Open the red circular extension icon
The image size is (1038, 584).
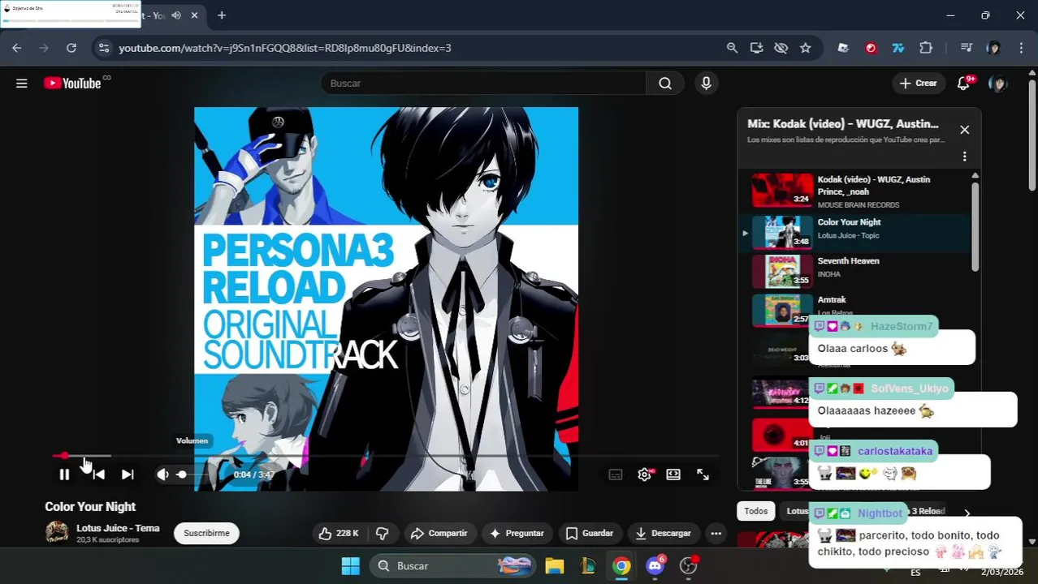[x=871, y=48]
